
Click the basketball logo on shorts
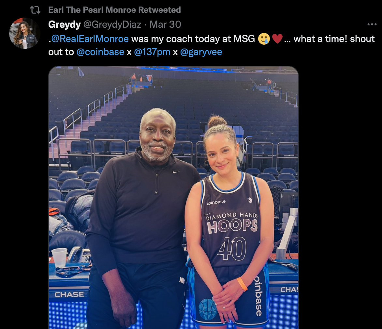[x=207, y=309]
